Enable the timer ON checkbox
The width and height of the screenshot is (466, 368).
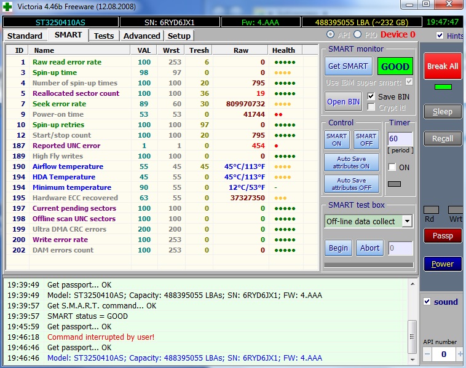tap(392, 167)
